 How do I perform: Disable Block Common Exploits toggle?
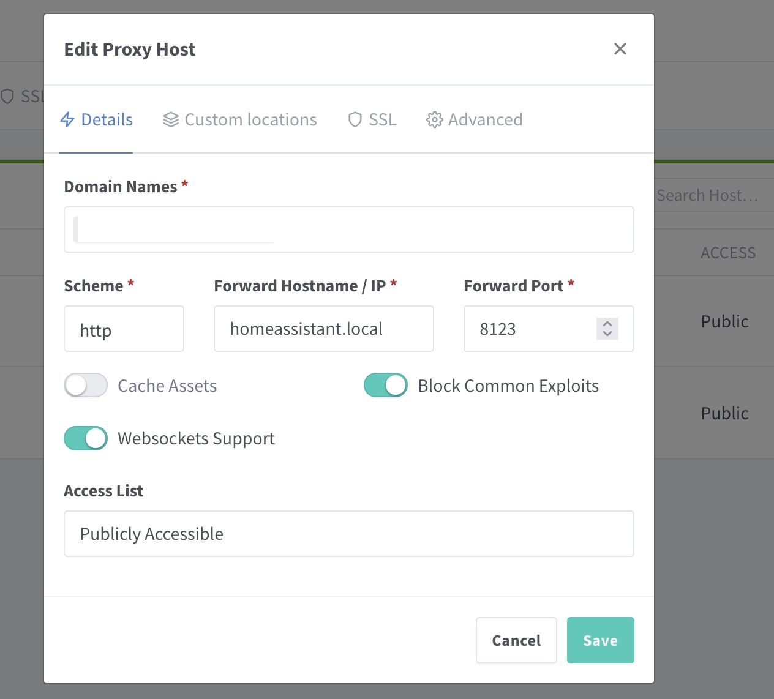(386, 386)
